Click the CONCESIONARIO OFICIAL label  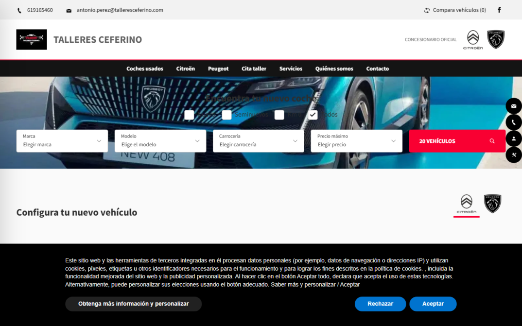(x=431, y=39)
